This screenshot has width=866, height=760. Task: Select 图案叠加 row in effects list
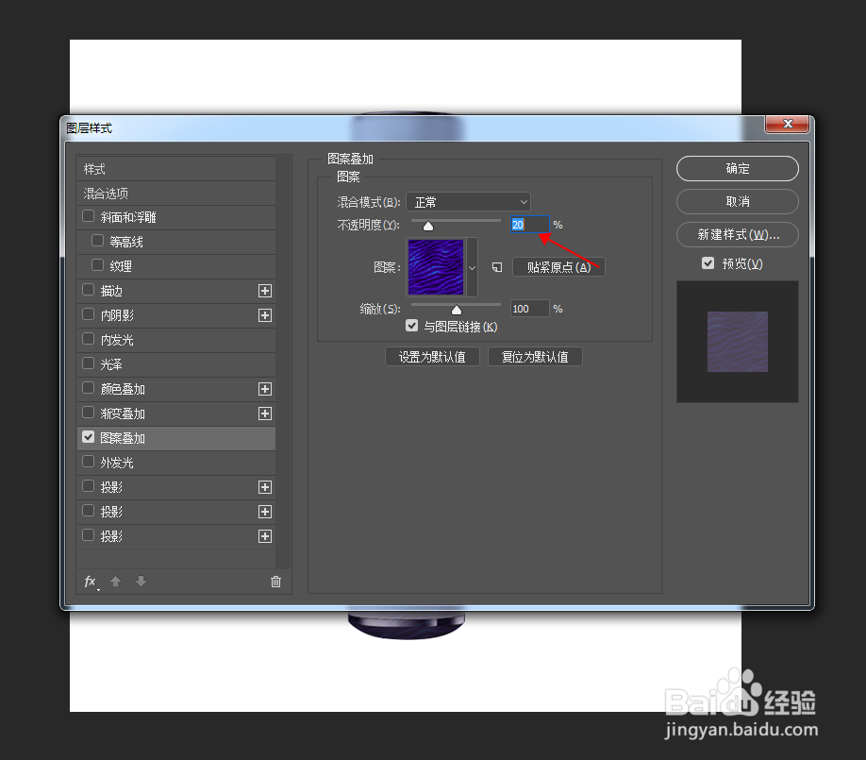pyautogui.click(x=176, y=438)
